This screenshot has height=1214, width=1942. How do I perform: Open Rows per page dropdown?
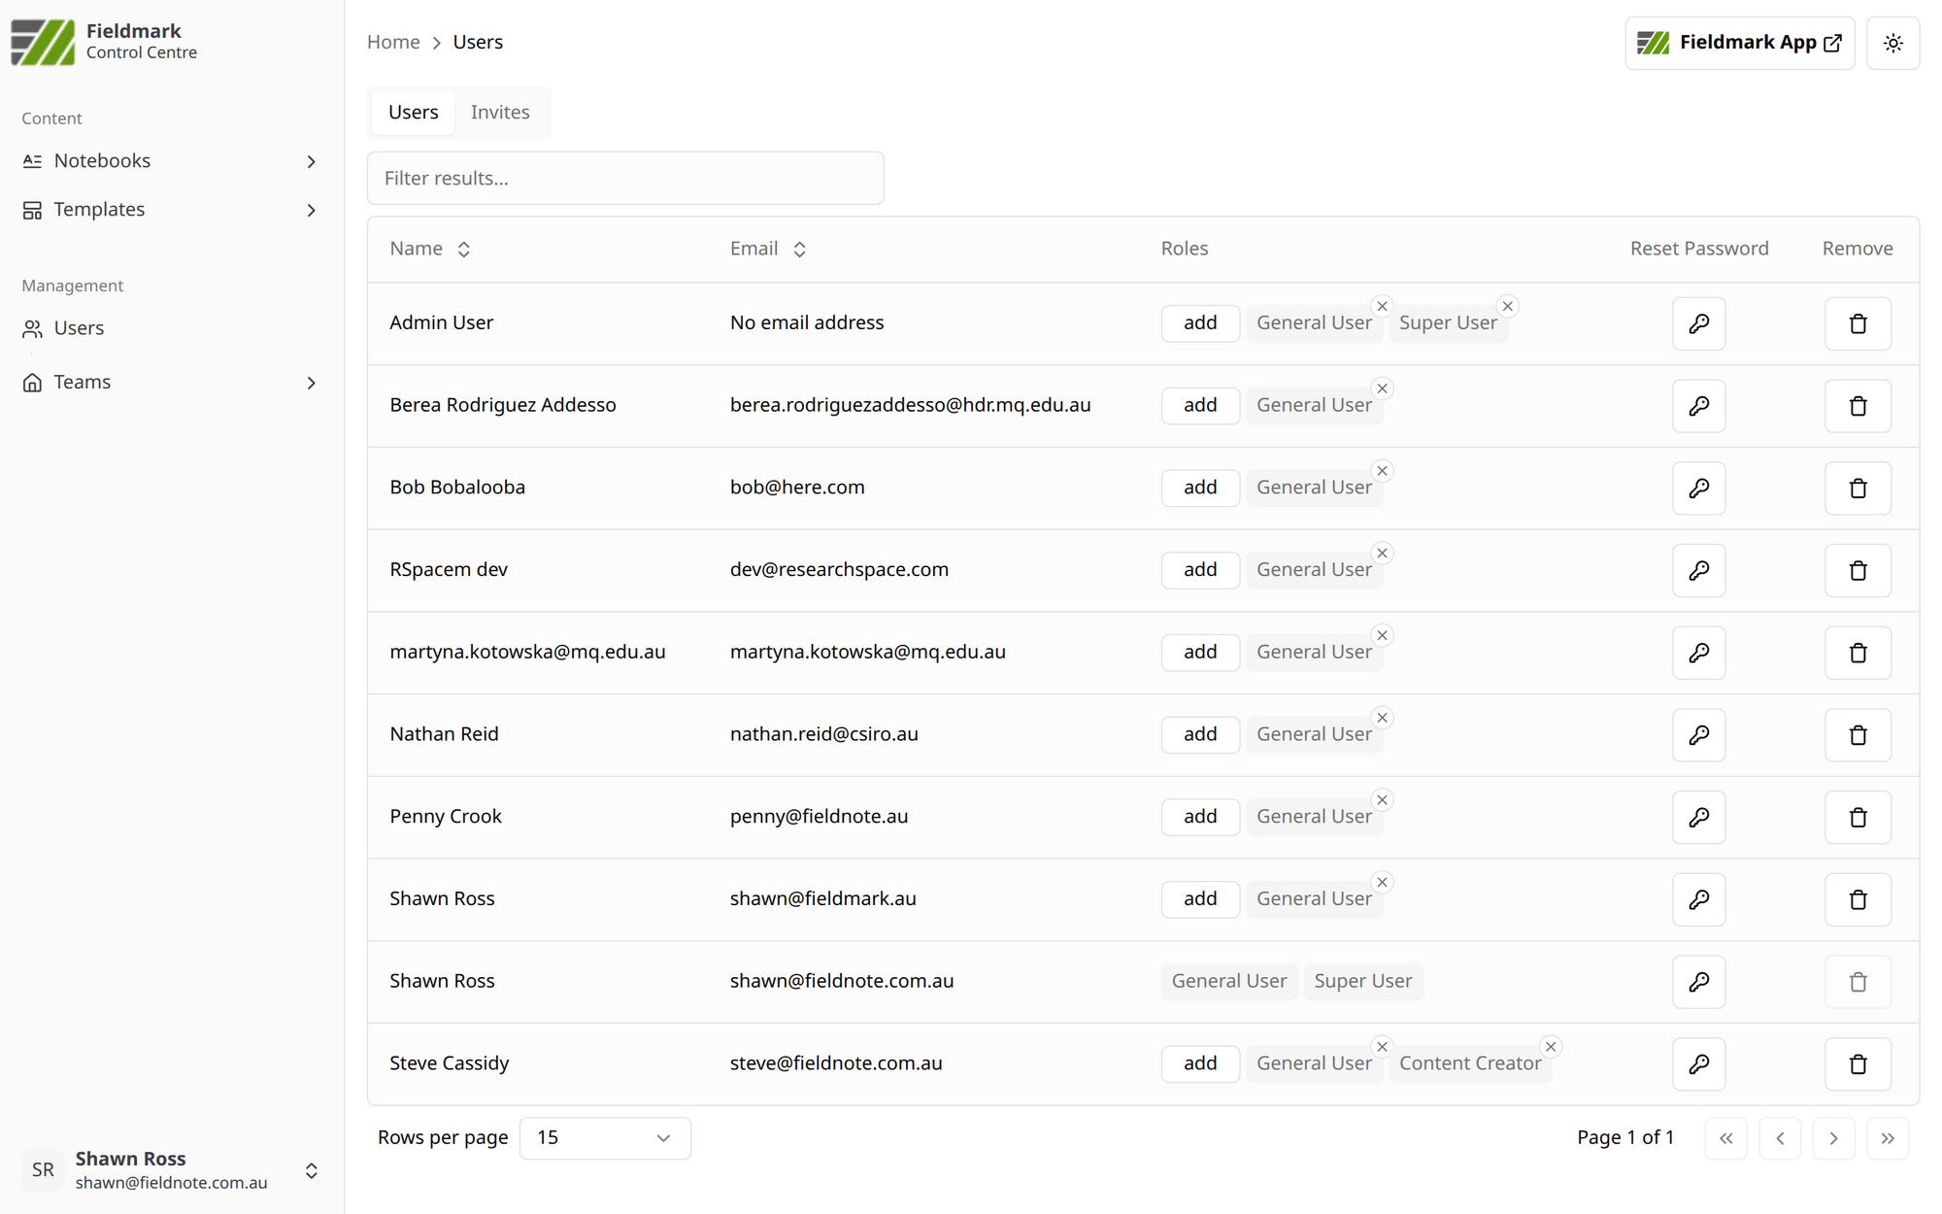click(x=604, y=1138)
